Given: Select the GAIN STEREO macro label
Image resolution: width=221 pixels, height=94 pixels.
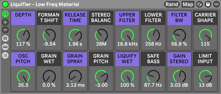Looking at the screenshot, I should tap(179, 59).
